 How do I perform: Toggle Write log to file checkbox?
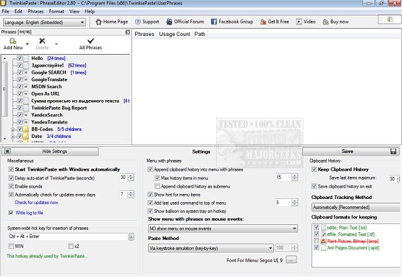tap(11, 213)
